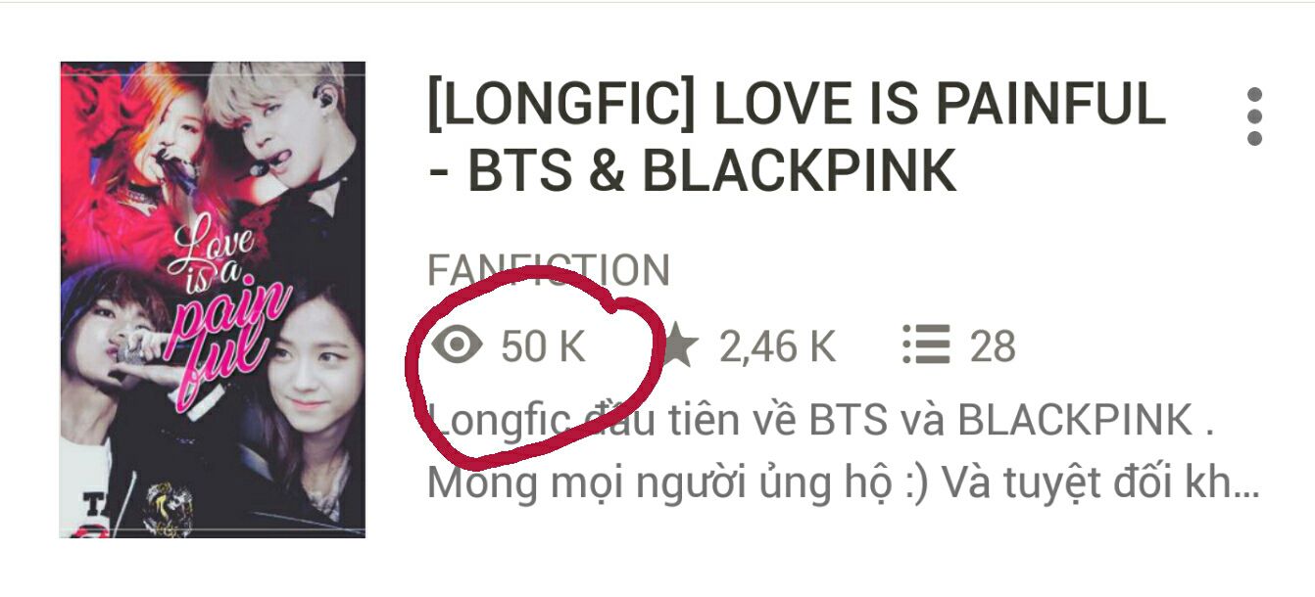Tap the chapter list icon
The image size is (1315, 597).
(x=925, y=345)
